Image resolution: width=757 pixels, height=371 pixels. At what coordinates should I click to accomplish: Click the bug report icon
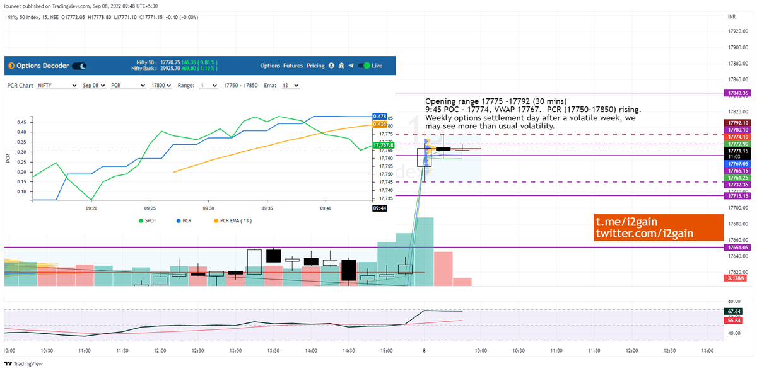[341, 66]
